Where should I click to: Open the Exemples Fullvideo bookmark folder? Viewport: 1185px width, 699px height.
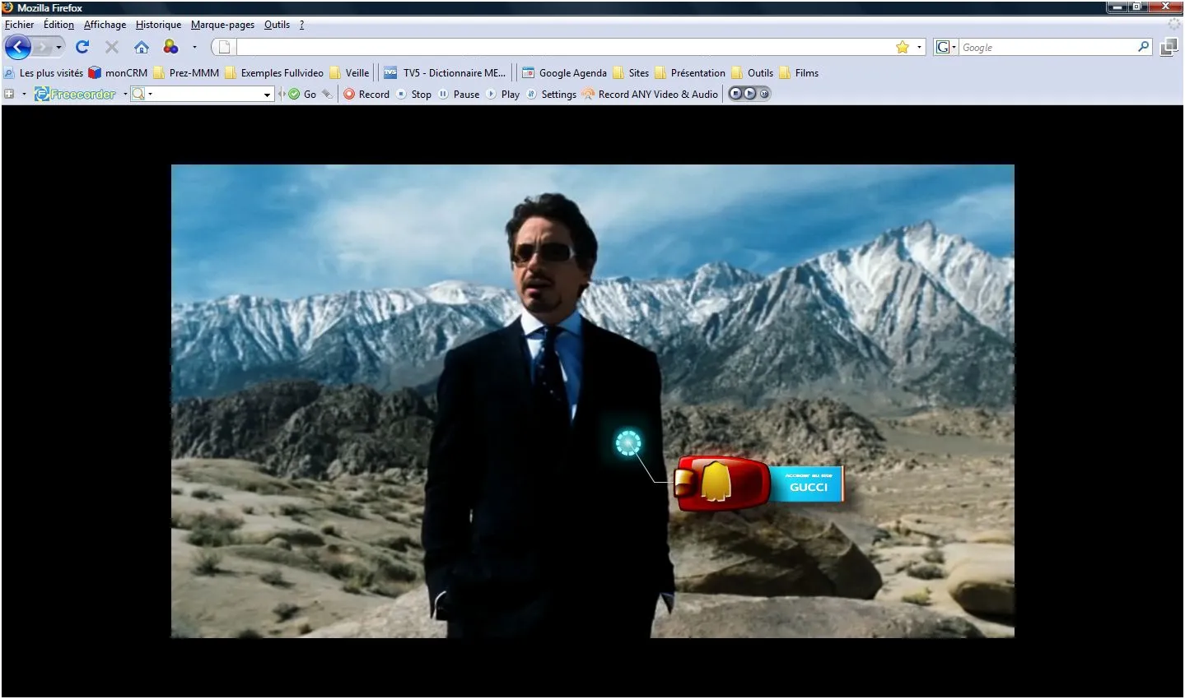274,73
